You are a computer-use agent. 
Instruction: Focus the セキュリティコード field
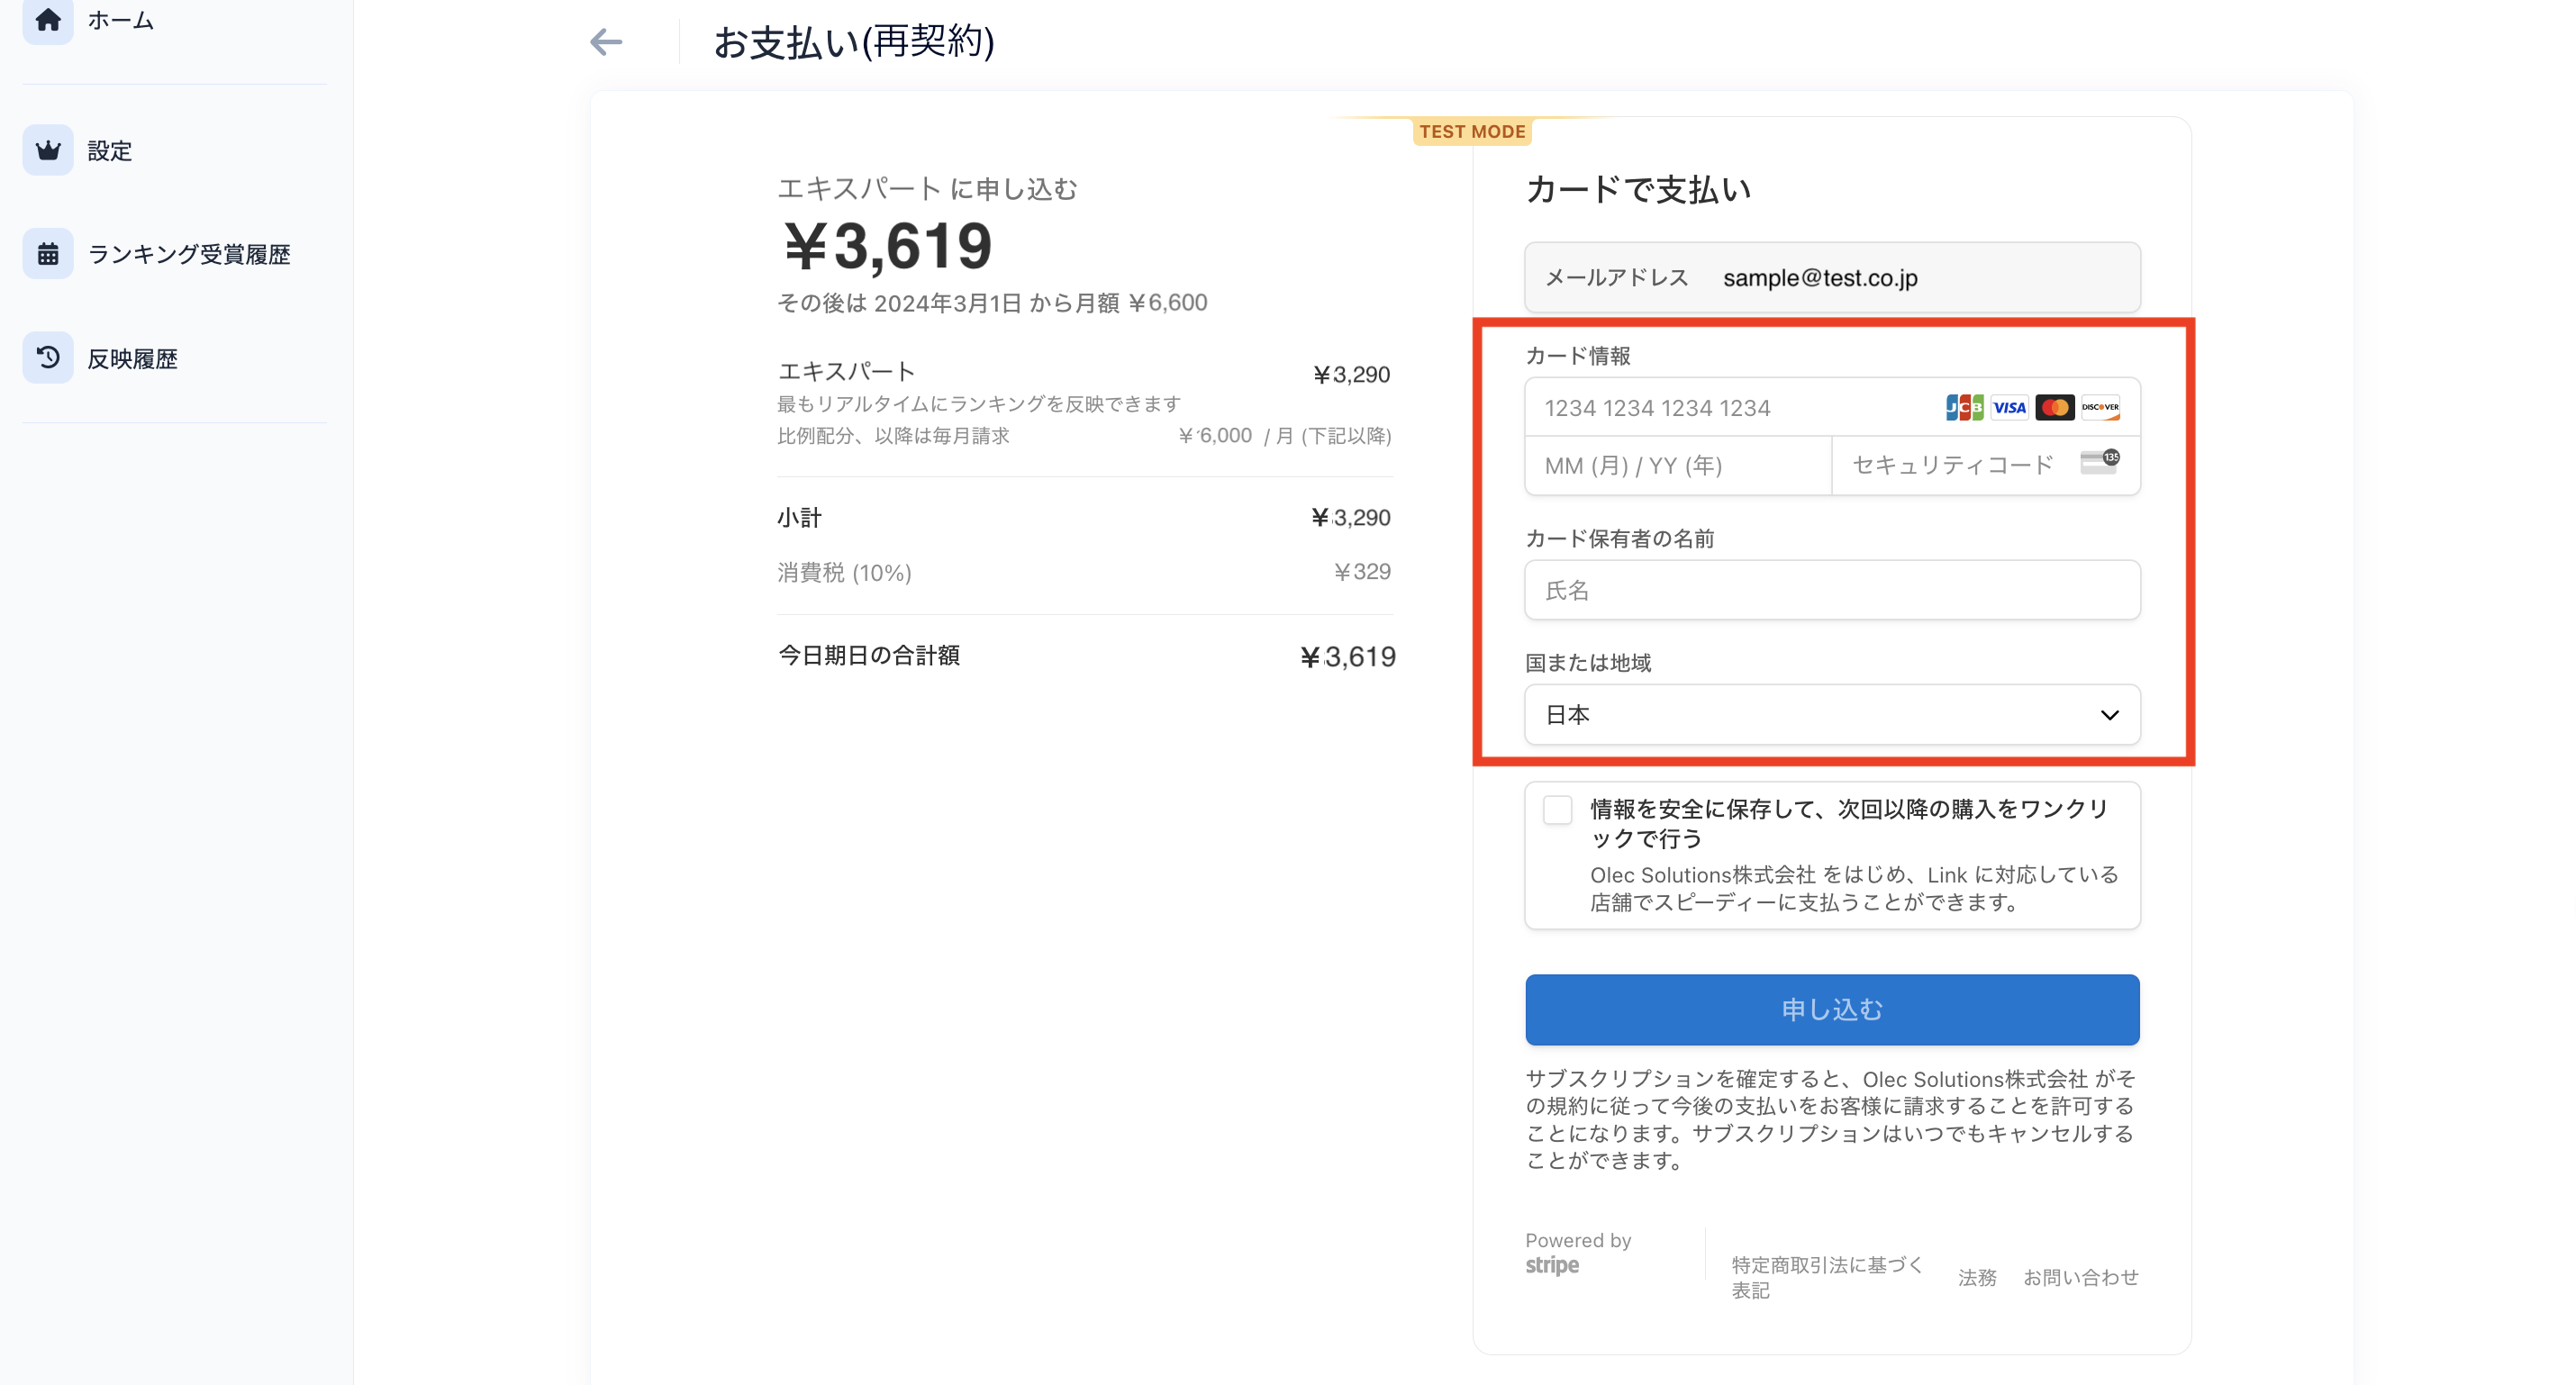(1986, 465)
